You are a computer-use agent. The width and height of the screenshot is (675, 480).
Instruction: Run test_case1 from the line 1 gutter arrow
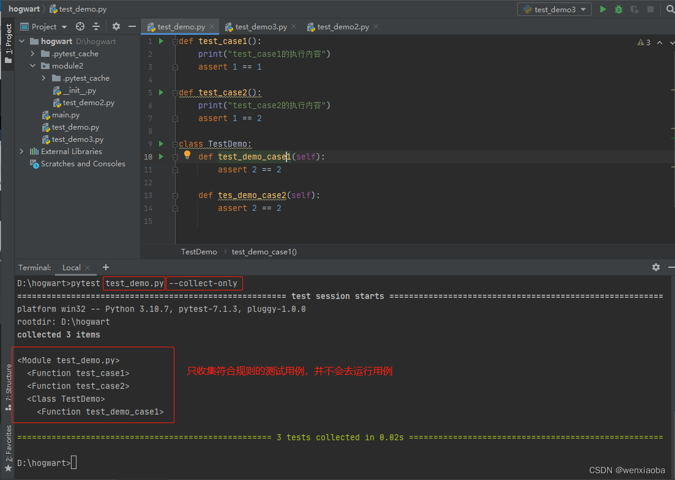tap(161, 42)
